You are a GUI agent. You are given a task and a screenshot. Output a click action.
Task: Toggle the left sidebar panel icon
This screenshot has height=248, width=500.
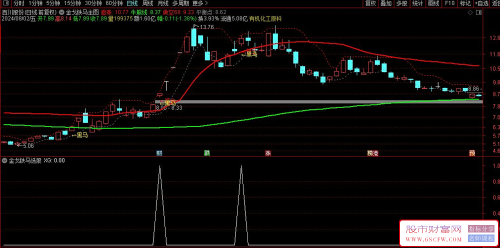[x=6, y=3]
